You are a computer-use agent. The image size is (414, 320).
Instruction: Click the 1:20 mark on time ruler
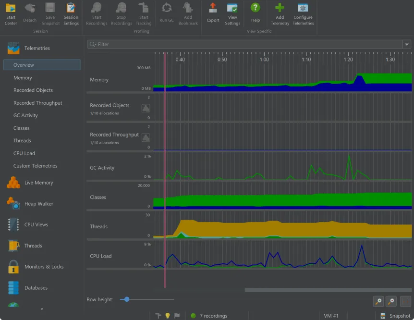tap(348, 60)
